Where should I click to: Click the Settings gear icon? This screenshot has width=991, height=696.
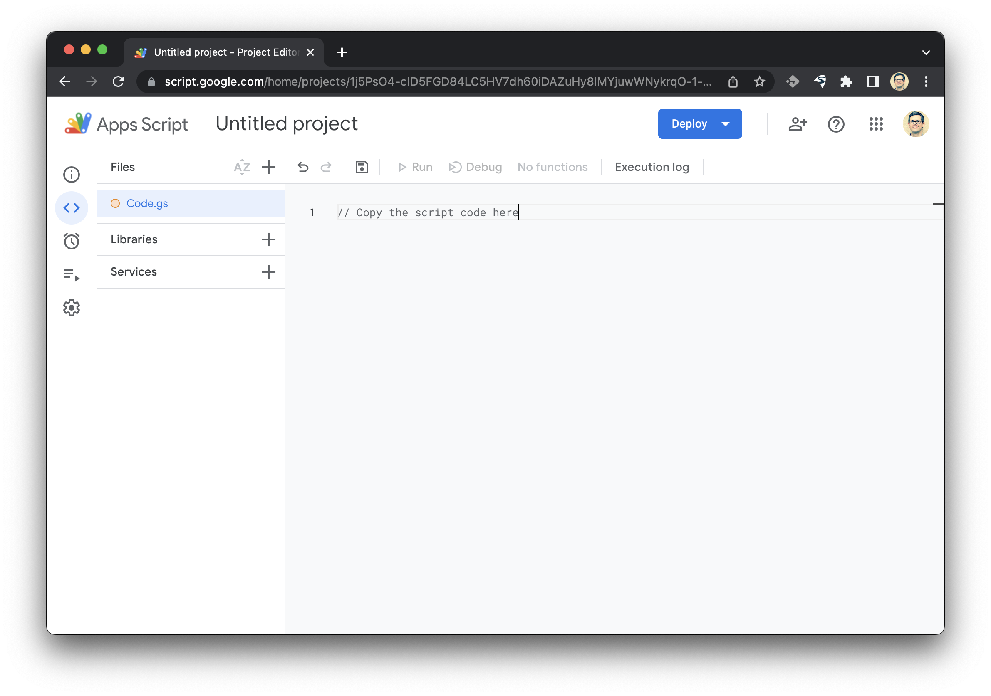[72, 307]
